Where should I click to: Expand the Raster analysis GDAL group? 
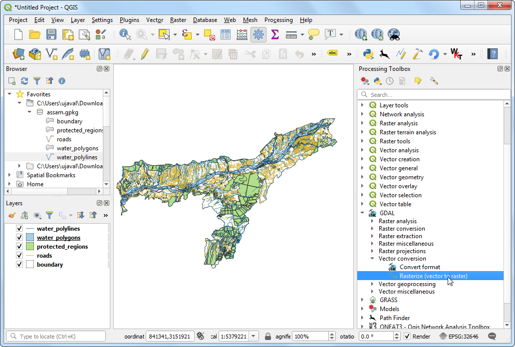click(x=372, y=221)
